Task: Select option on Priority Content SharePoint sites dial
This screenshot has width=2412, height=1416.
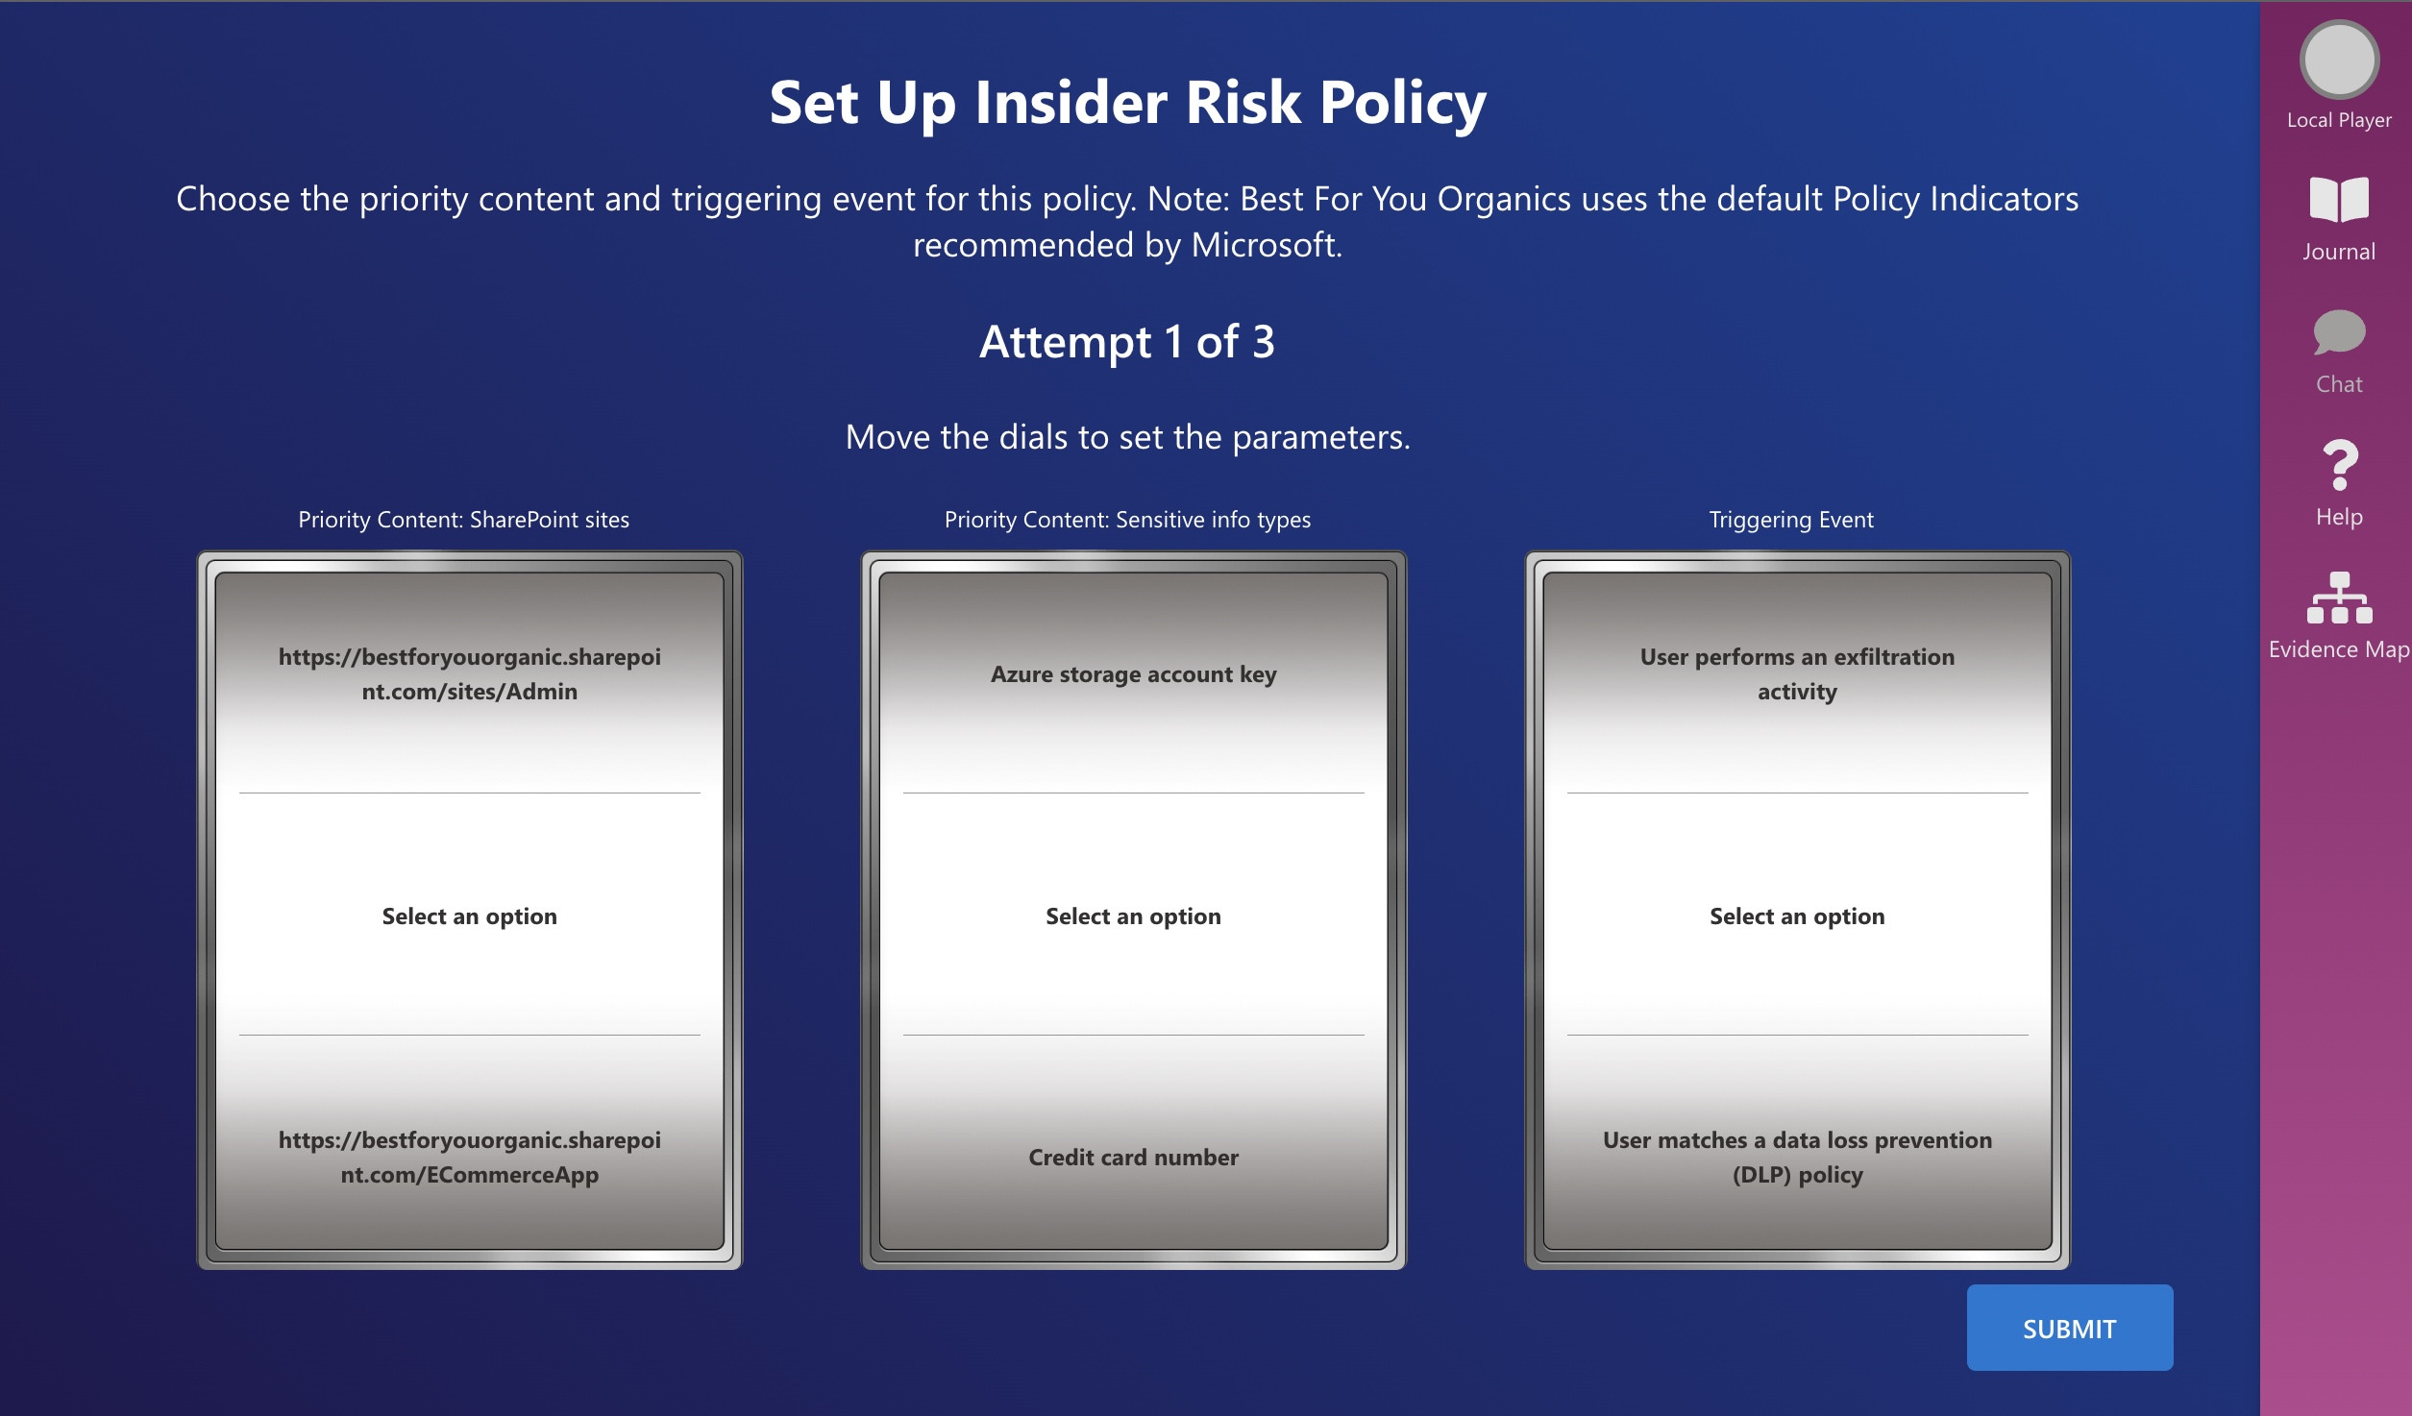Action: [467, 914]
